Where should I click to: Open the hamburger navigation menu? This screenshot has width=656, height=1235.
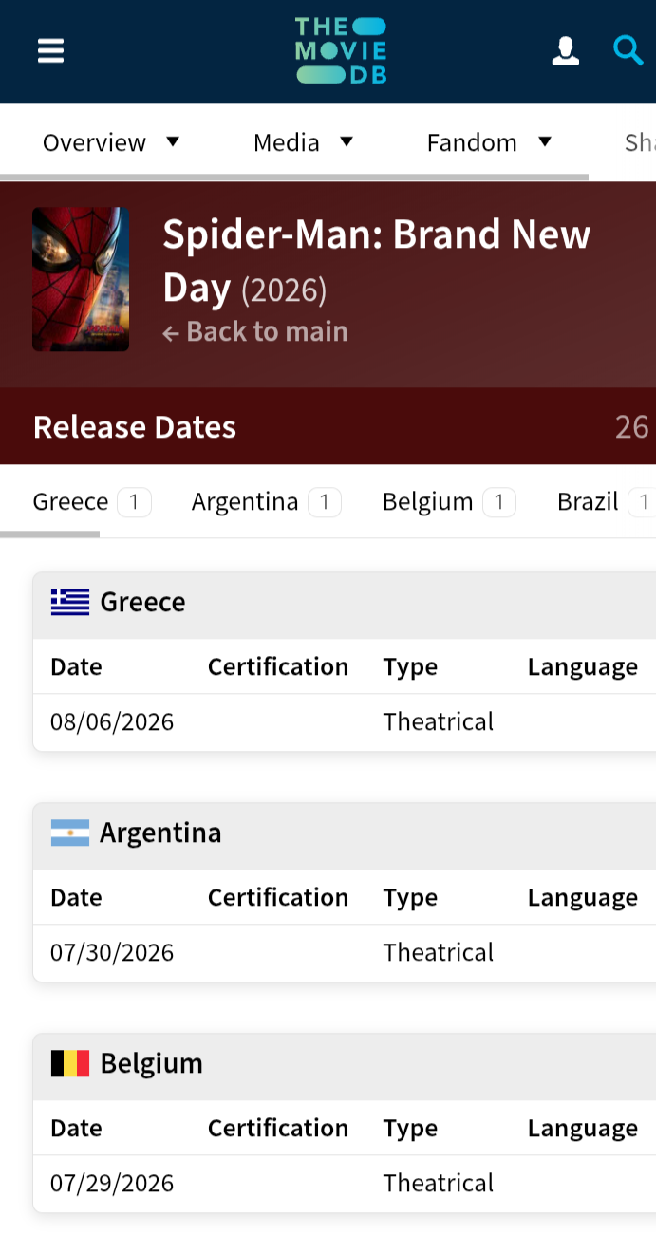[50, 50]
